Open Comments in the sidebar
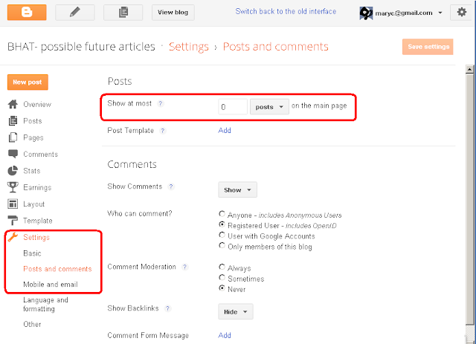 (x=41, y=154)
